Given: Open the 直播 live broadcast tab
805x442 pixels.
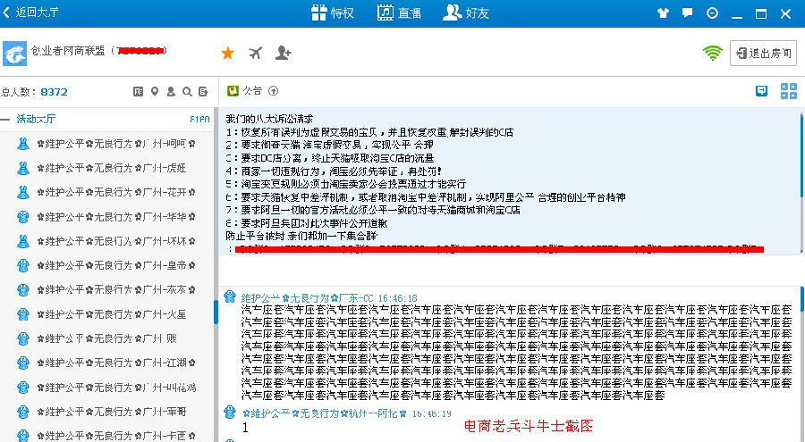Looking at the screenshot, I should (x=399, y=13).
